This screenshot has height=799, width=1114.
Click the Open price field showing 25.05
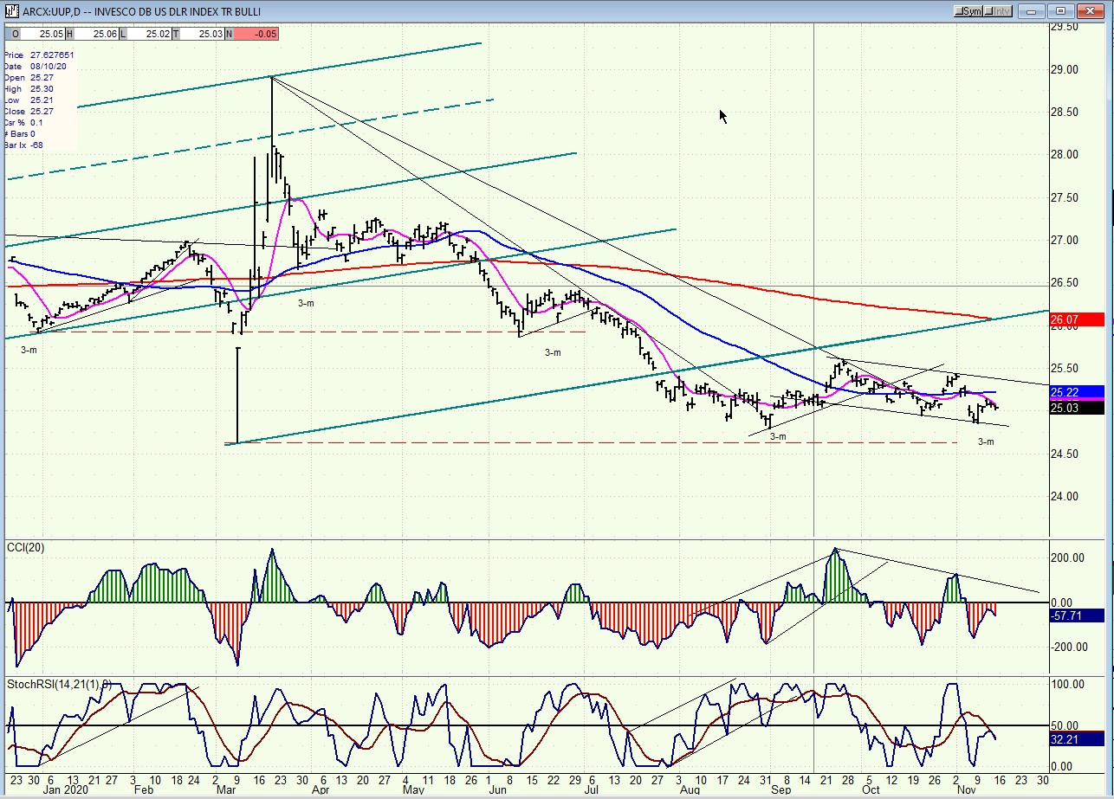pyautogui.click(x=42, y=34)
